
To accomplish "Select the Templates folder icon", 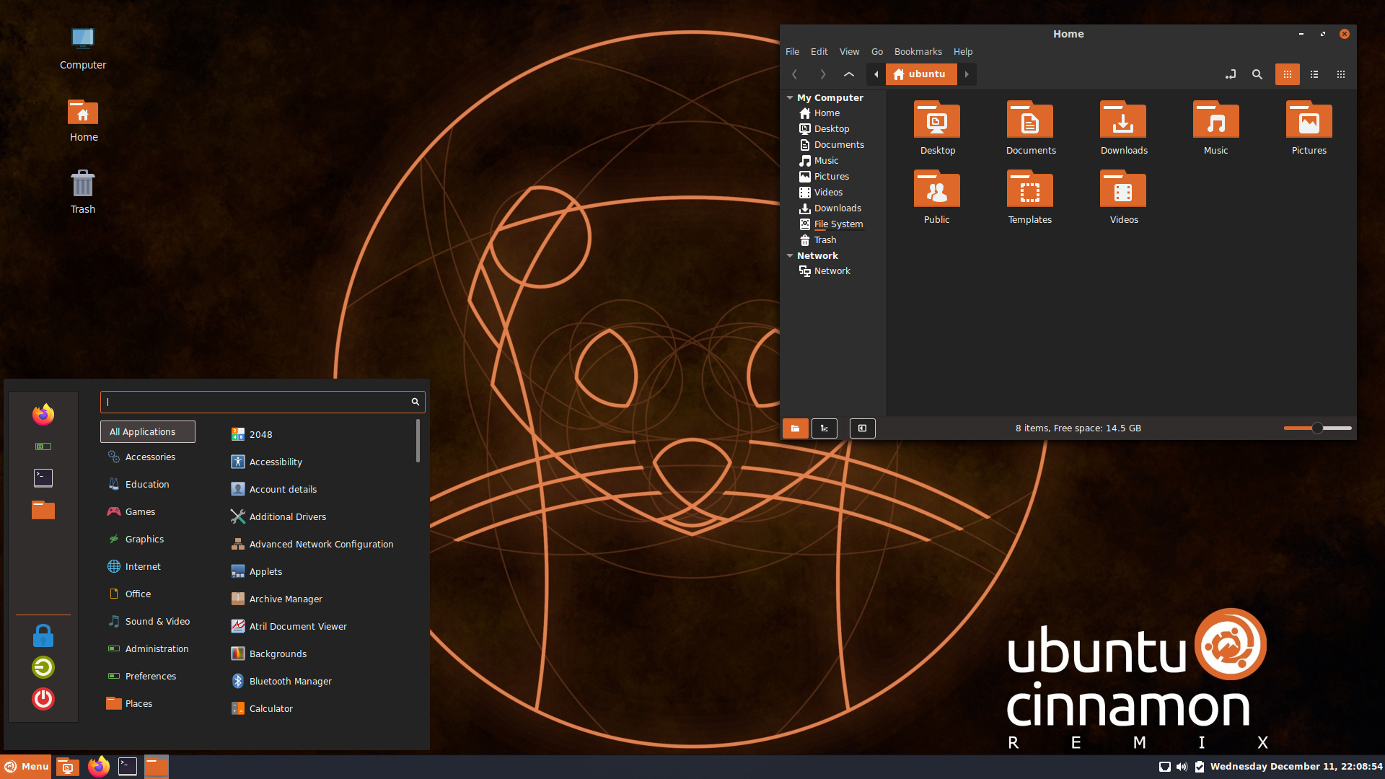I will 1030,189.
